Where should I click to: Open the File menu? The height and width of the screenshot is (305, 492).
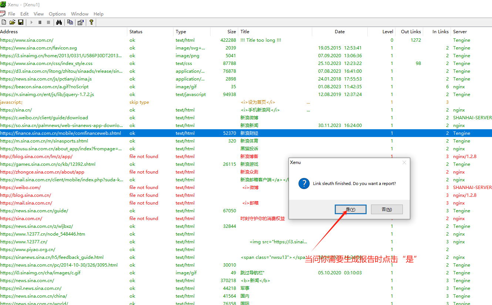pyautogui.click(x=11, y=14)
